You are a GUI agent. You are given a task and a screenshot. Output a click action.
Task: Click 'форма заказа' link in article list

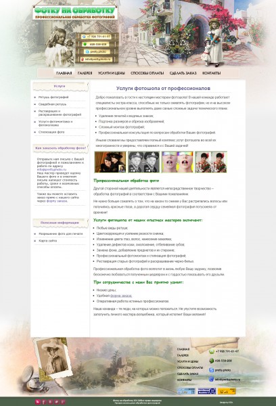point(121,296)
